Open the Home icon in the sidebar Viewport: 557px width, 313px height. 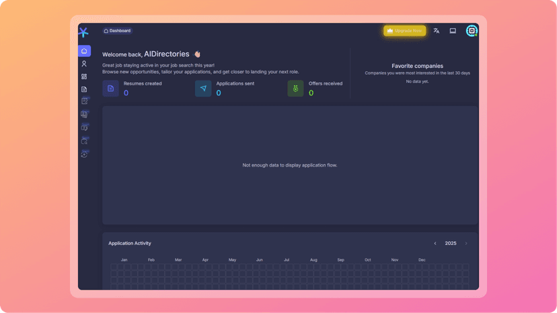point(84,51)
